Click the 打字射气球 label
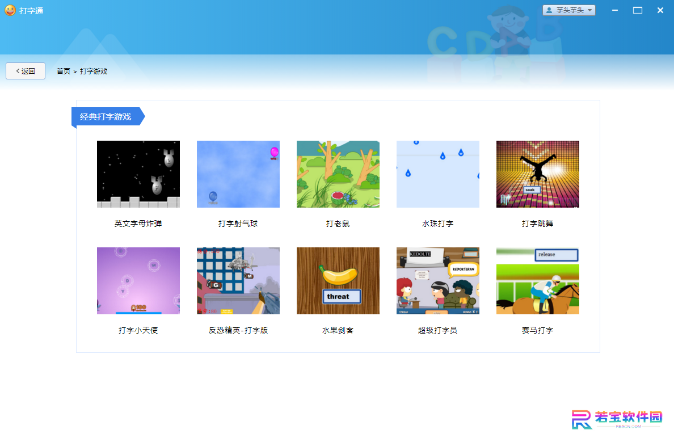 [x=238, y=224]
